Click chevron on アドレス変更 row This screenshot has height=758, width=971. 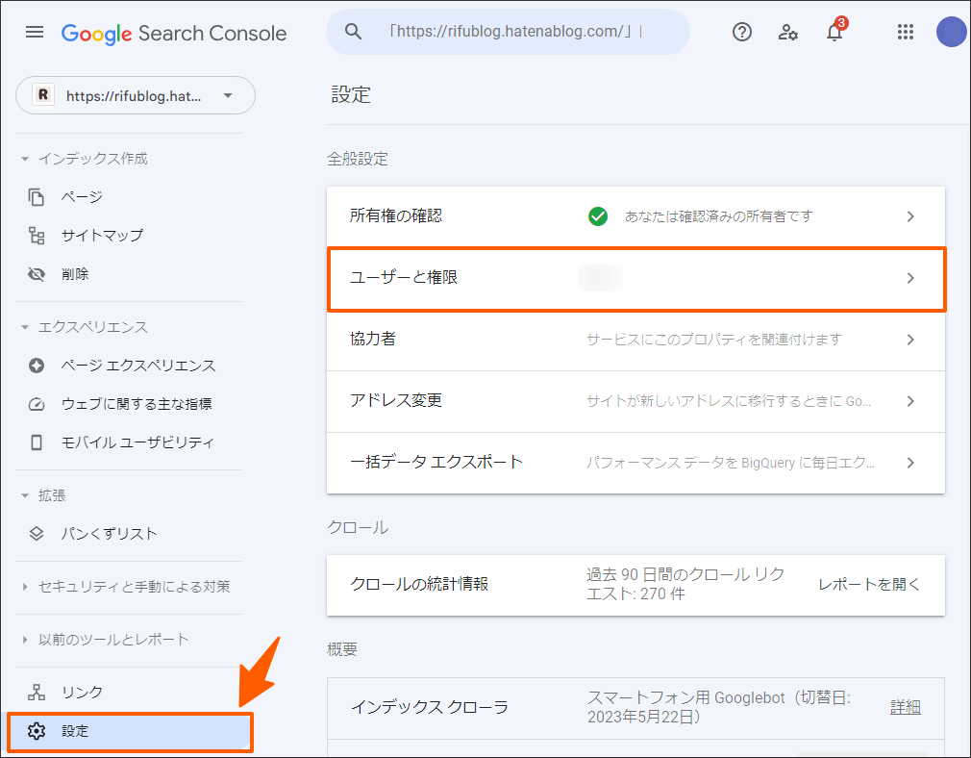[910, 401]
